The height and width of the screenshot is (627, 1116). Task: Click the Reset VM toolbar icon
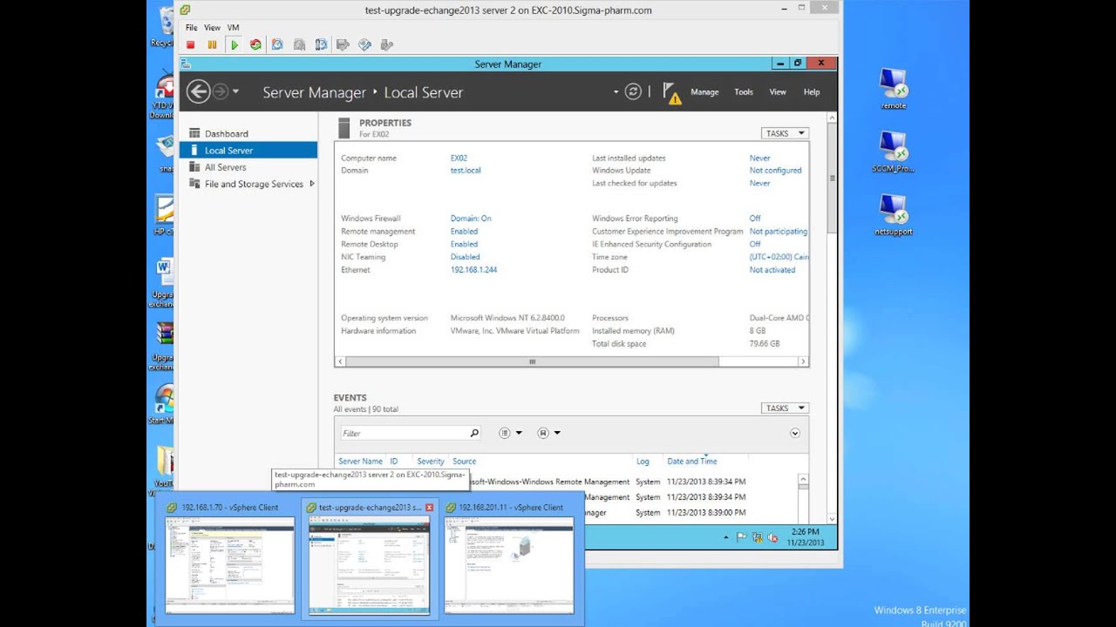point(255,44)
